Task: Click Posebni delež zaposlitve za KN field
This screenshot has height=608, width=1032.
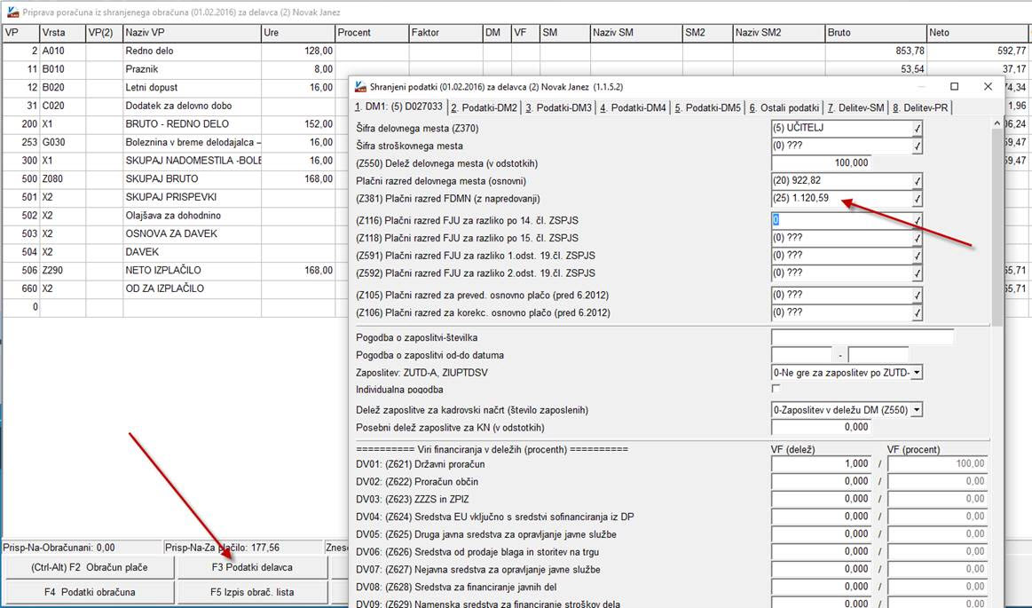Action: click(x=821, y=428)
